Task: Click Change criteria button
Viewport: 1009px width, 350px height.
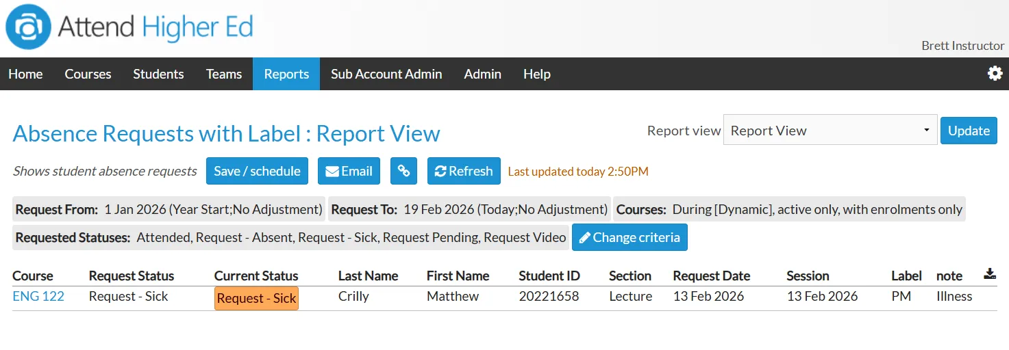Action: pos(630,237)
